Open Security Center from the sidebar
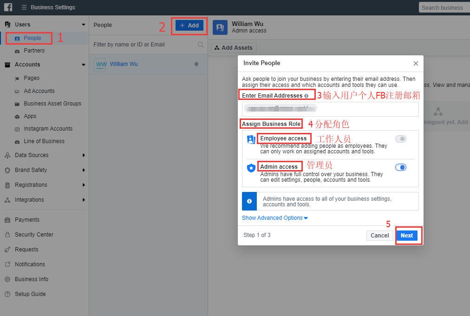The height and width of the screenshot is (316, 470). (33, 235)
